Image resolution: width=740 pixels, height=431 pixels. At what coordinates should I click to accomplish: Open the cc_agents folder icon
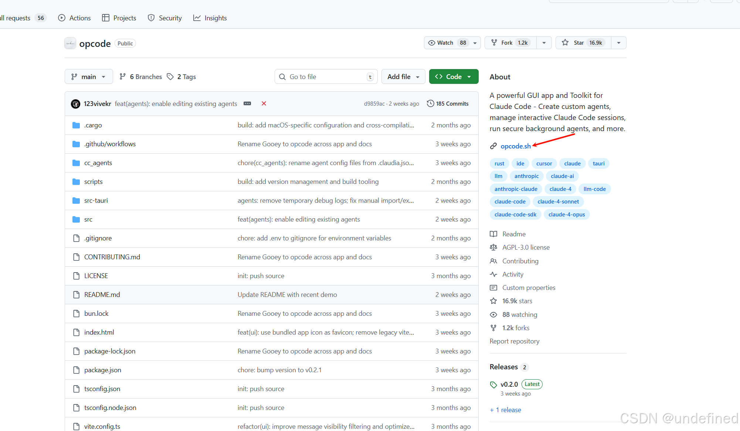pos(76,163)
